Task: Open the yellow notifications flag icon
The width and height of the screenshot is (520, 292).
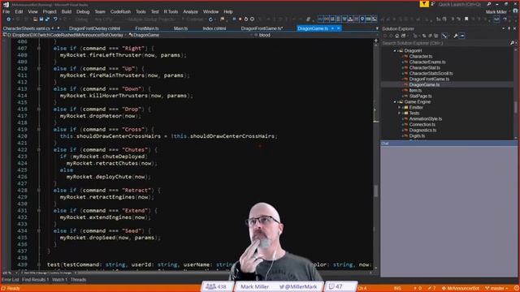Action: (x=424, y=4)
